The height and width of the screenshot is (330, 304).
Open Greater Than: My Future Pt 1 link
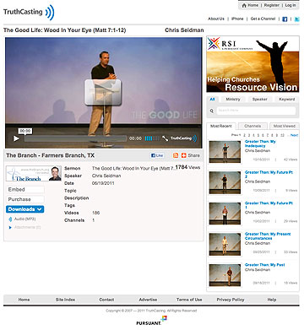(269, 205)
